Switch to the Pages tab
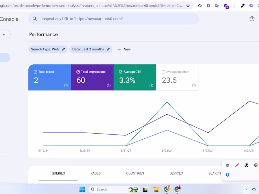Image resolution: width=259 pixels, height=194 pixels. click(x=96, y=173)
